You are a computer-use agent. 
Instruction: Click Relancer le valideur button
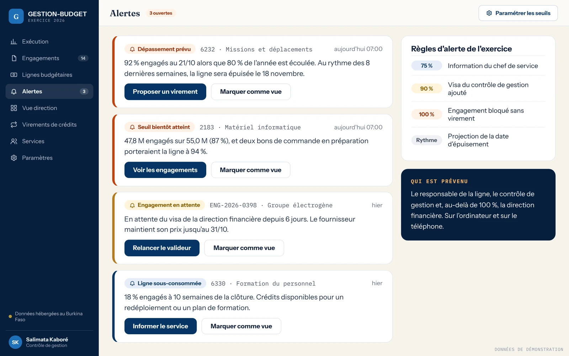click(162, 248)
